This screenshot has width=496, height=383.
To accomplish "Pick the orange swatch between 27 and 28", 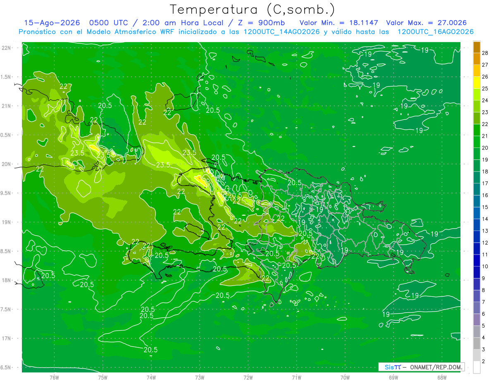I will (477, 59).
